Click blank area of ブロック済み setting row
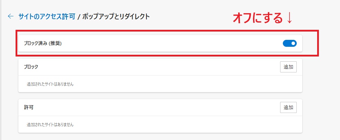 (173, 44)
